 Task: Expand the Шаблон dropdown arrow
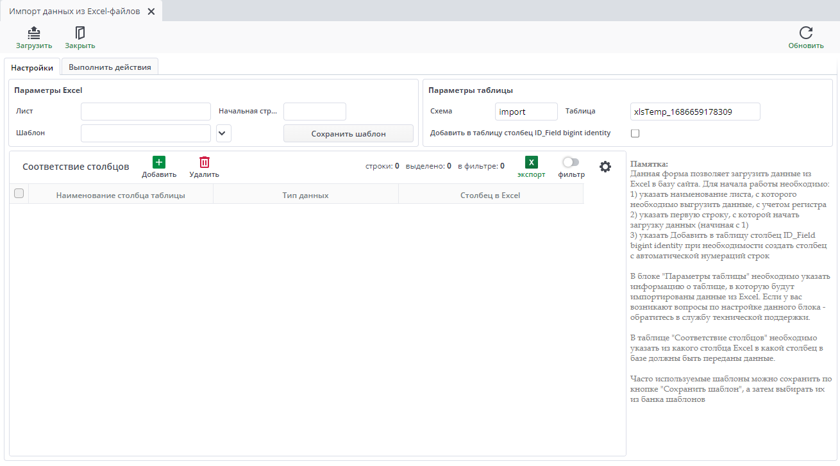tap(223, 133)
